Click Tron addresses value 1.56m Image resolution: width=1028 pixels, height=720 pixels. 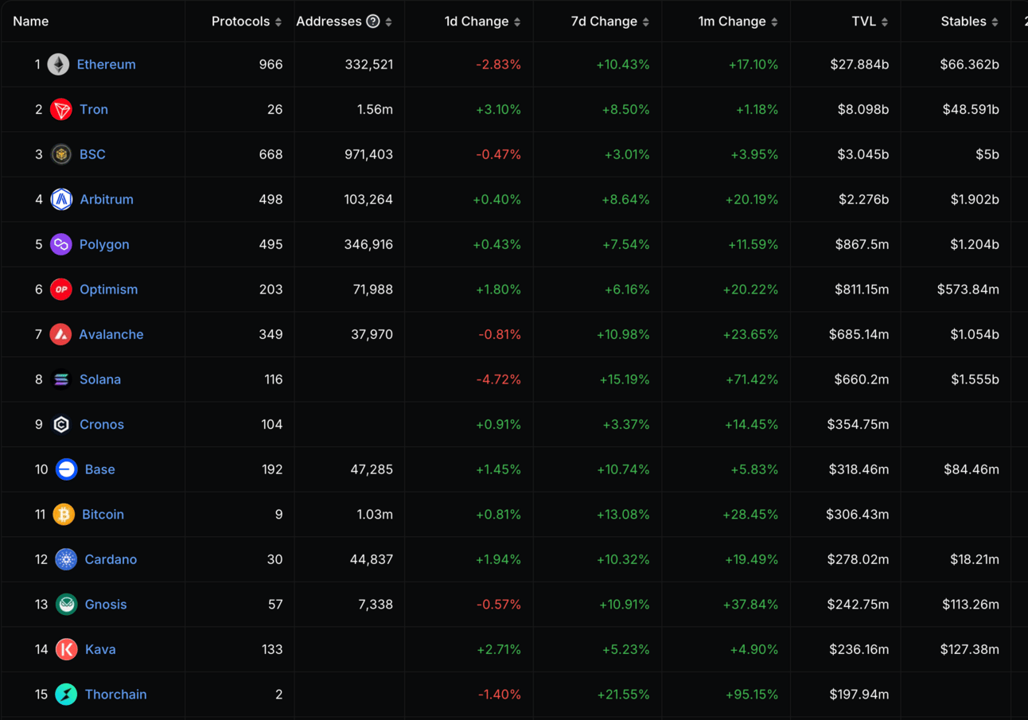click(x=375, y=110)
